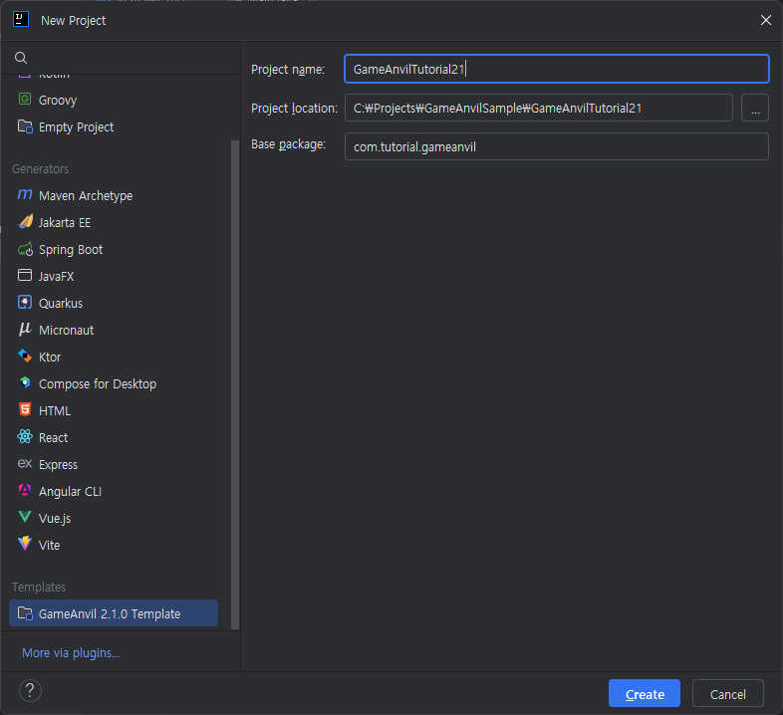
Task: Select the Maven Archetype generator icon
Action: 25,196
